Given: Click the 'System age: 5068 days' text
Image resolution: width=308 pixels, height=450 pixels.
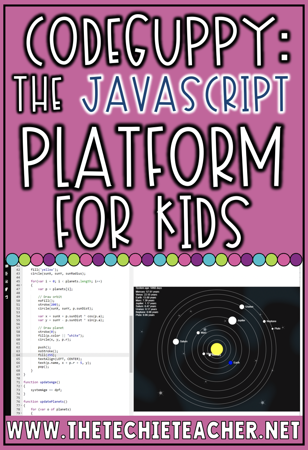Looking at the screenshot, I should pos(149,288).
